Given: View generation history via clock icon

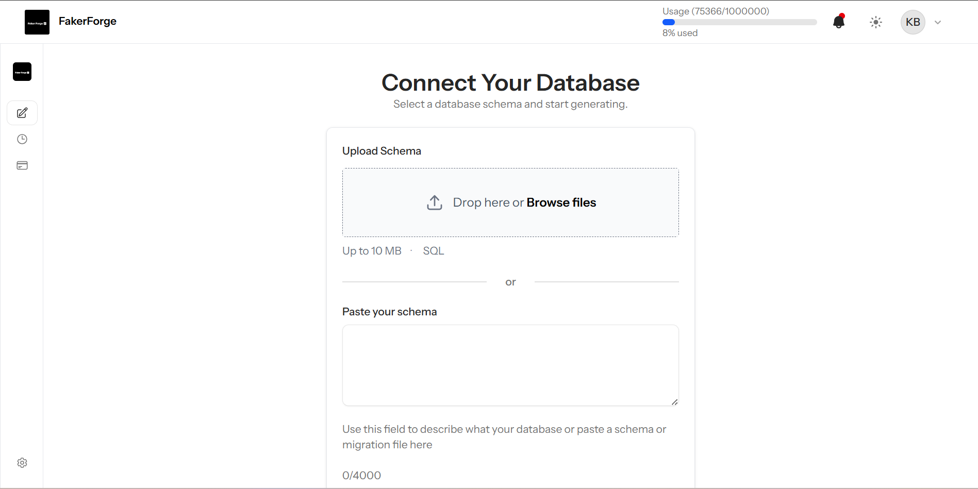Looking at the screenshot, I should click(x=22, y=139).
